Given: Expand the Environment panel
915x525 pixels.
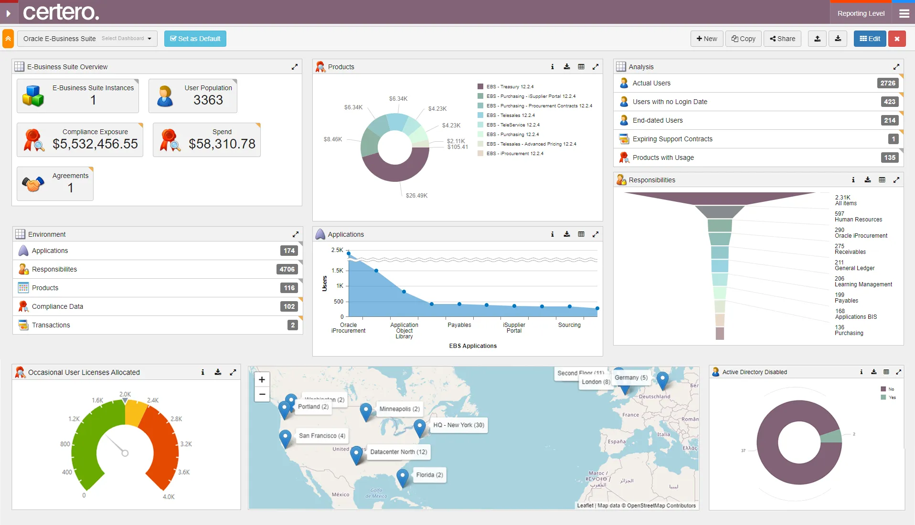Looking at the screenshot, I should (296, 234).
